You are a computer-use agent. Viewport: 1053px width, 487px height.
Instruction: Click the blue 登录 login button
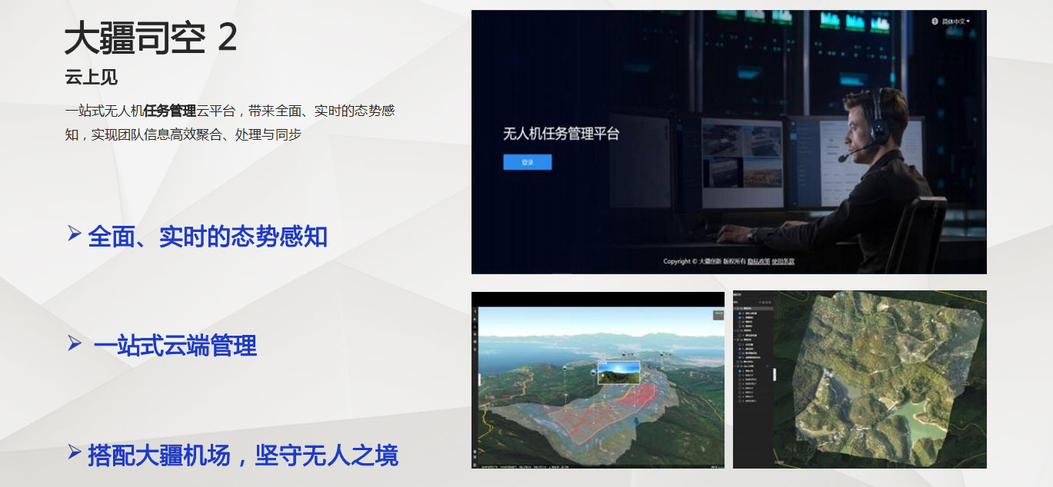[527, 162]
